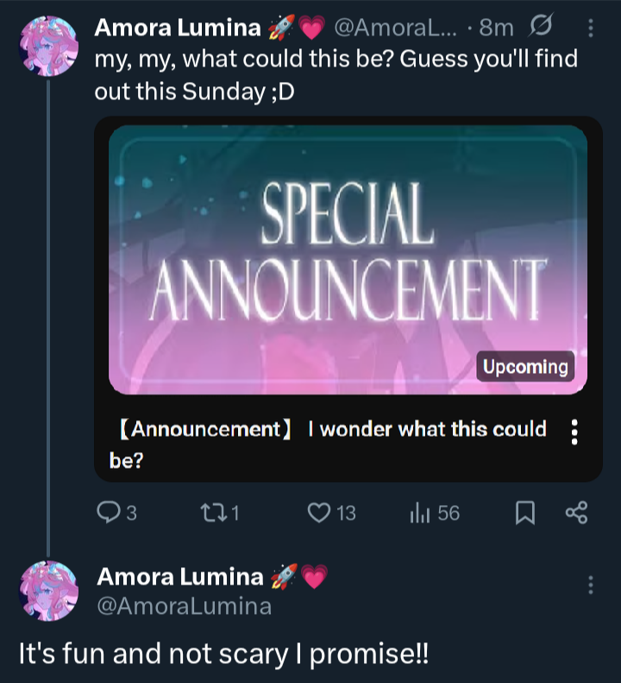621x683 pixels.
Task: Open more options on the reply tweet
Action: tap(591, 585)
